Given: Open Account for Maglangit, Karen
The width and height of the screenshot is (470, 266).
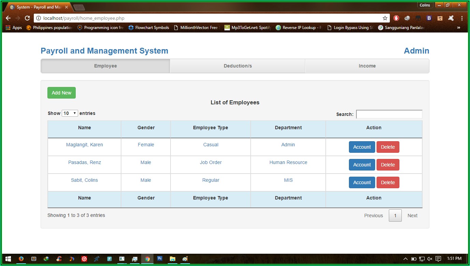Looking at the screenshot, I should [362, 147].
